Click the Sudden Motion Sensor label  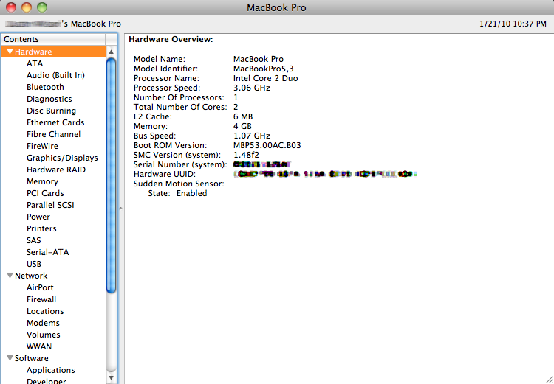coord(179,184)
